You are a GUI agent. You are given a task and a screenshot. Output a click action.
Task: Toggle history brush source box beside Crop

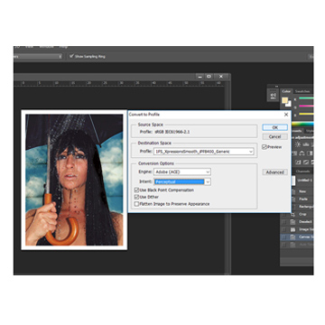283,215
